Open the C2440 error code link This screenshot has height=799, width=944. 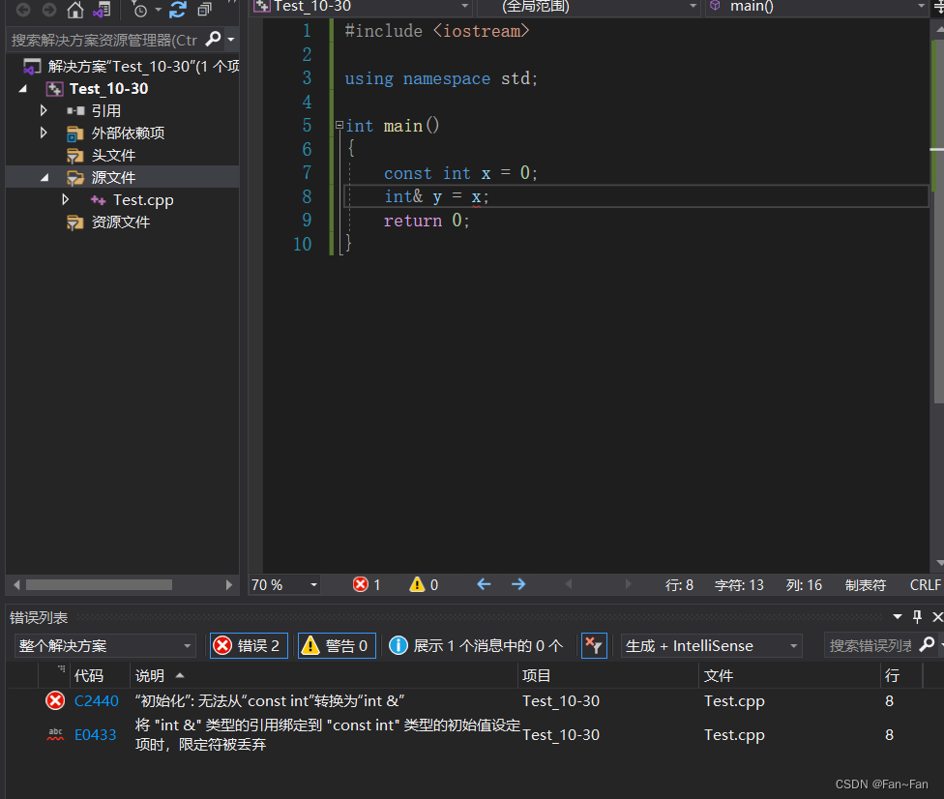tap(96, 701)
